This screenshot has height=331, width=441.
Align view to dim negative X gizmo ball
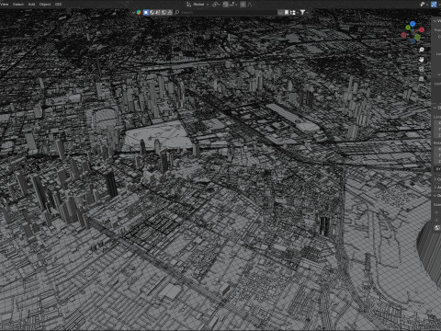click(x=403, y=35)
